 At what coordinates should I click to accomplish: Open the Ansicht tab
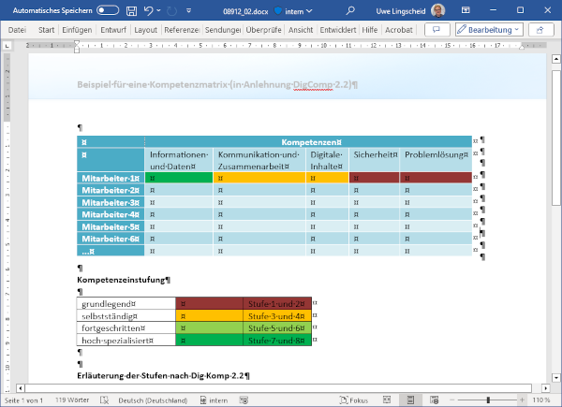point(301,30)
